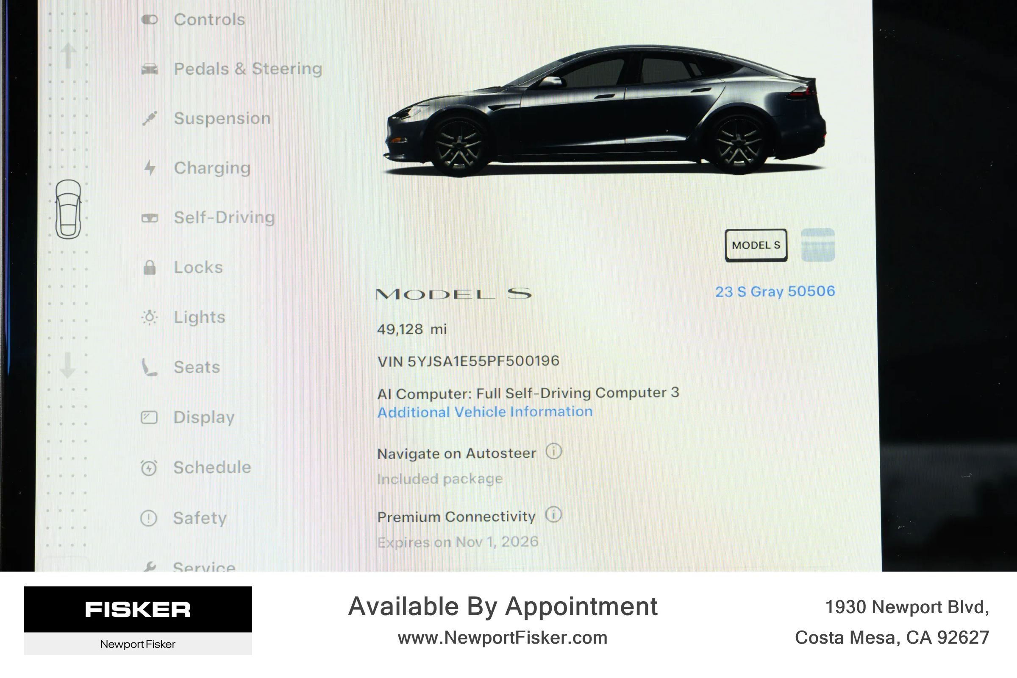Select the VIN 5YJSA1E55PF500196 text

[x=468, y=361]
